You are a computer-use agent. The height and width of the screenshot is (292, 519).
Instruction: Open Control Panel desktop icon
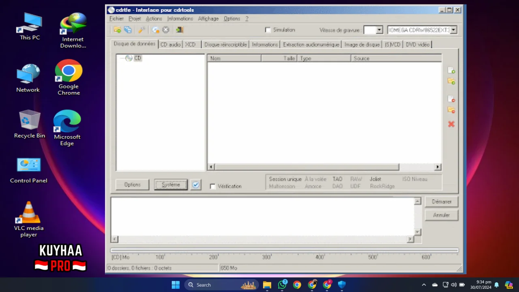pyautogui.click(x=28, y=170)
